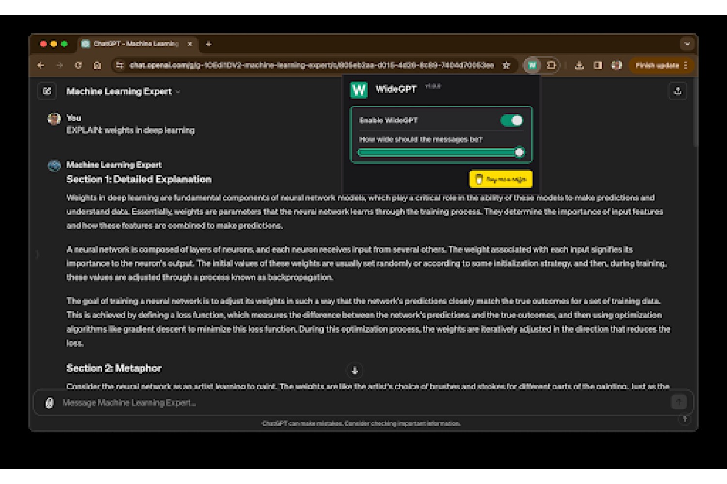
Task: Focus the Message Machine Learning Expert input
Action: click(363, 403)
